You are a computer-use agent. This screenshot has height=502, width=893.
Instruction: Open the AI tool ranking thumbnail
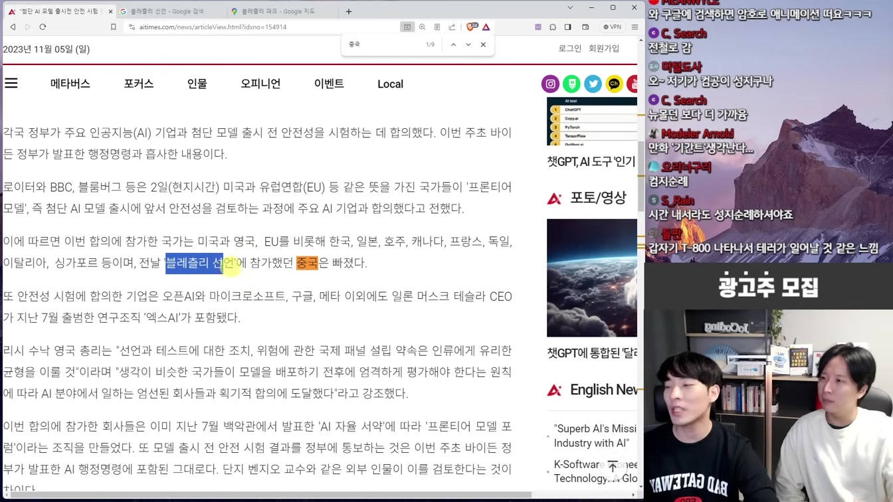591,121
